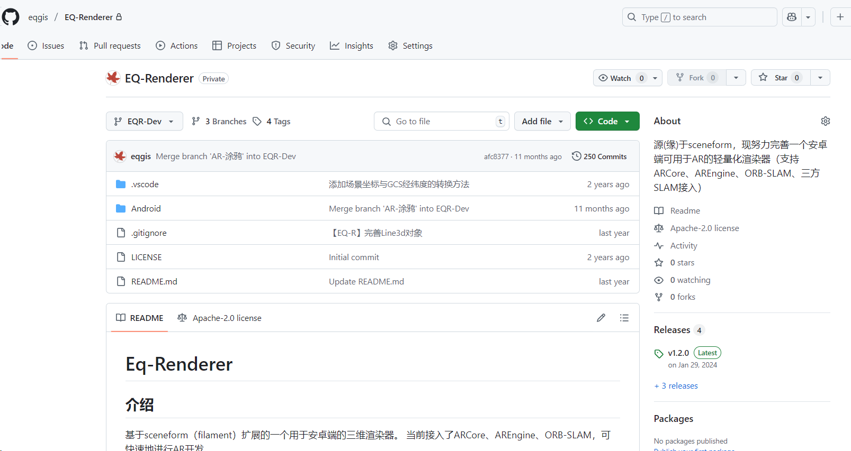Screen dimensions: 851x451
Task: Show the + 3 releases link
Action: 676,385
